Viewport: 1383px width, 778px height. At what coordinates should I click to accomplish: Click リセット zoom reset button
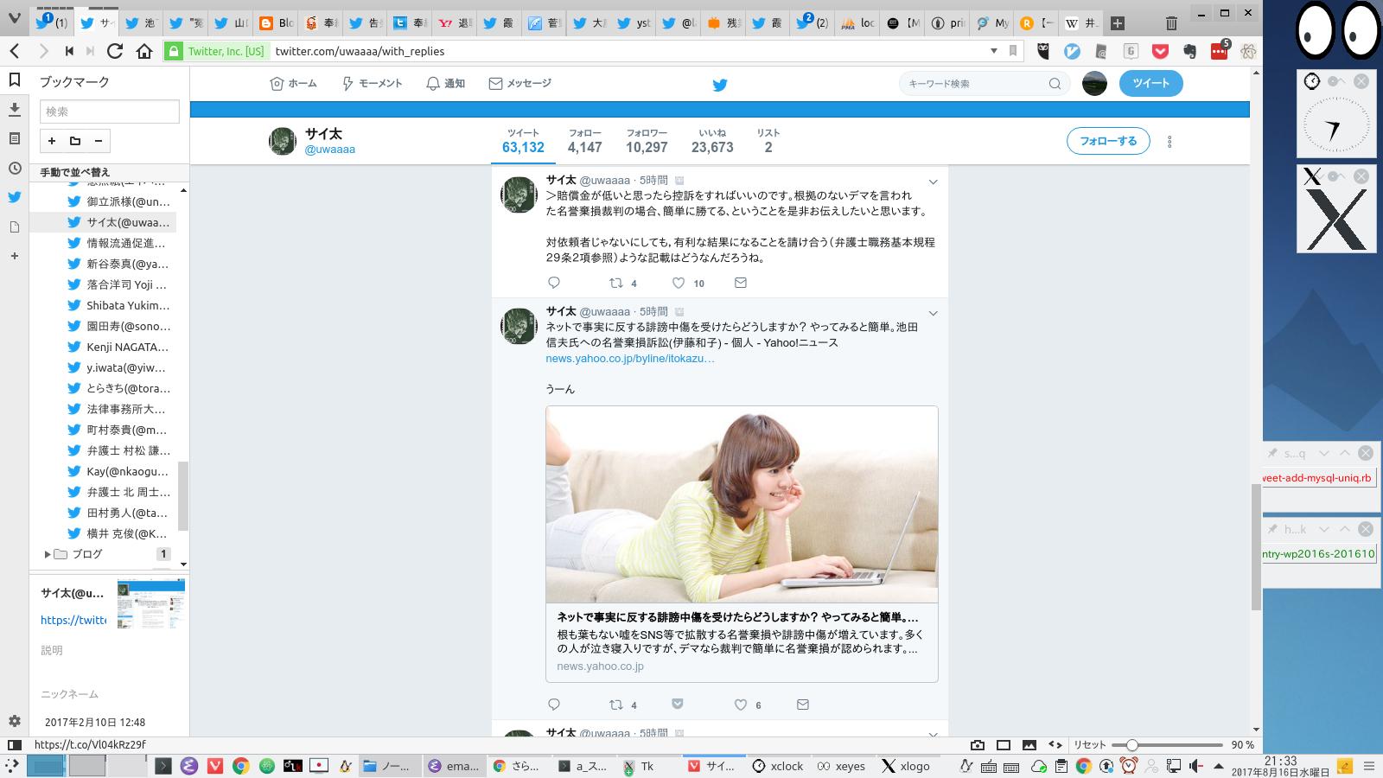click(x=1090, y=744)
